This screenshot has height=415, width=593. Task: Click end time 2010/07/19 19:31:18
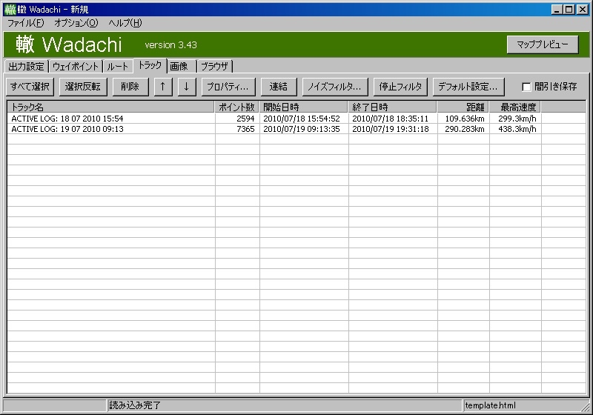(391, 129)
